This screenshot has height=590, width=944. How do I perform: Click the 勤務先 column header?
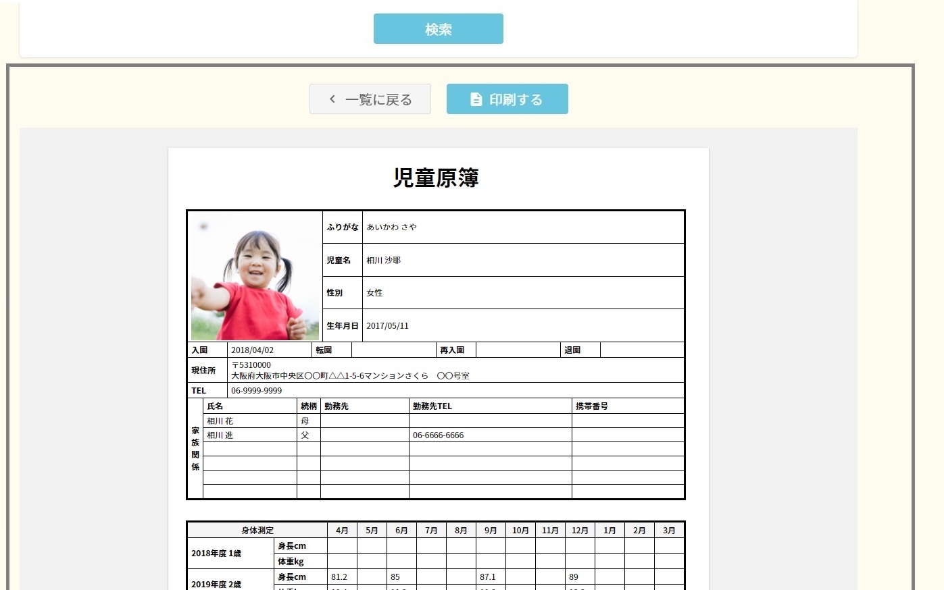337,406
